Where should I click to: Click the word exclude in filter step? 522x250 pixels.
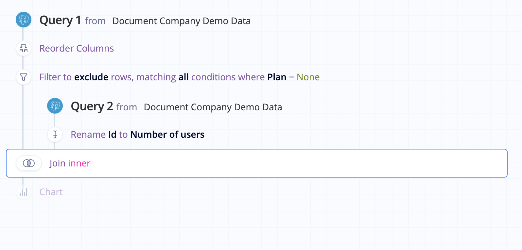point(91,77)
